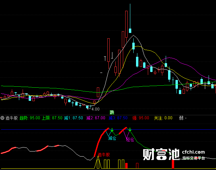This screenshot has height=170, width=216.
Task: Click the yellow triangle spike under 追牛股
Action: tap(98, 162)
